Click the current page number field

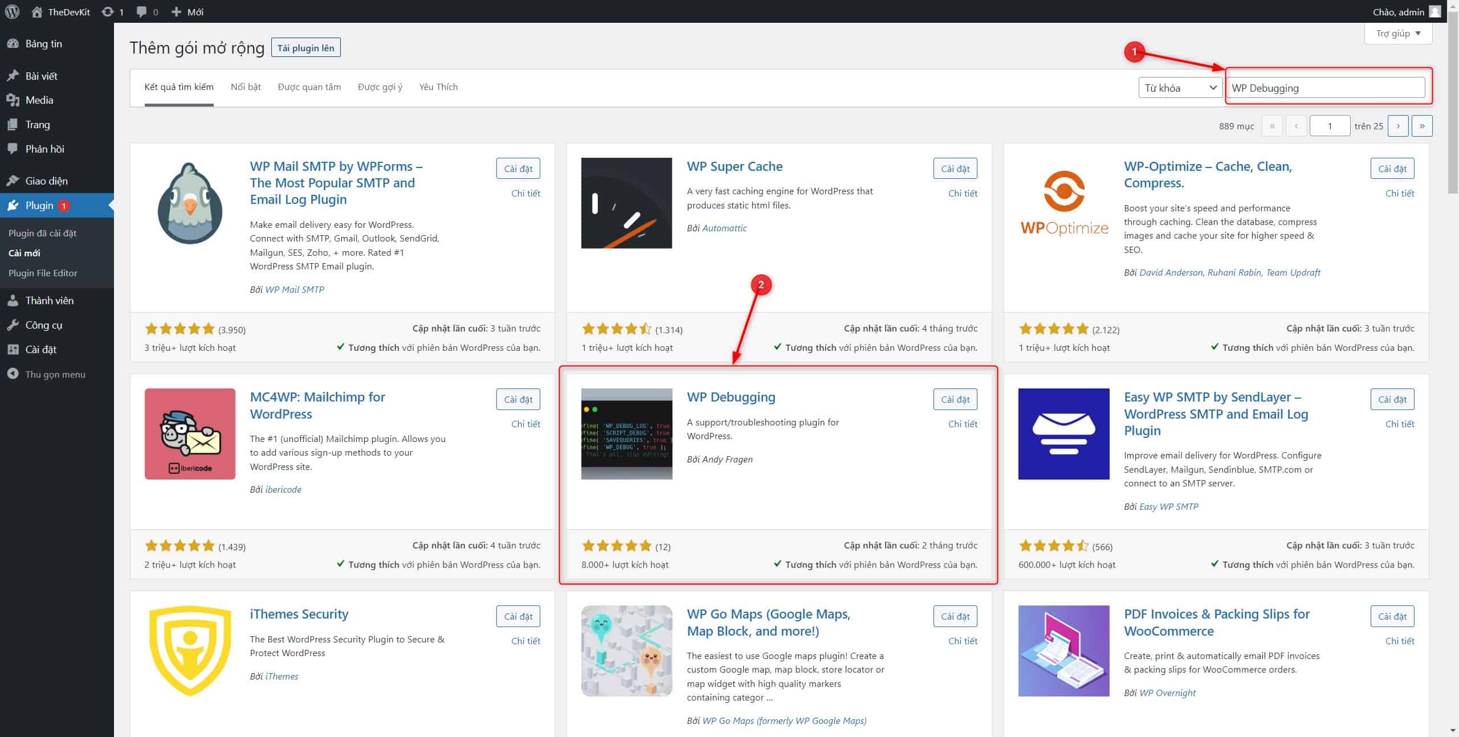click(x=1330, y=126)
